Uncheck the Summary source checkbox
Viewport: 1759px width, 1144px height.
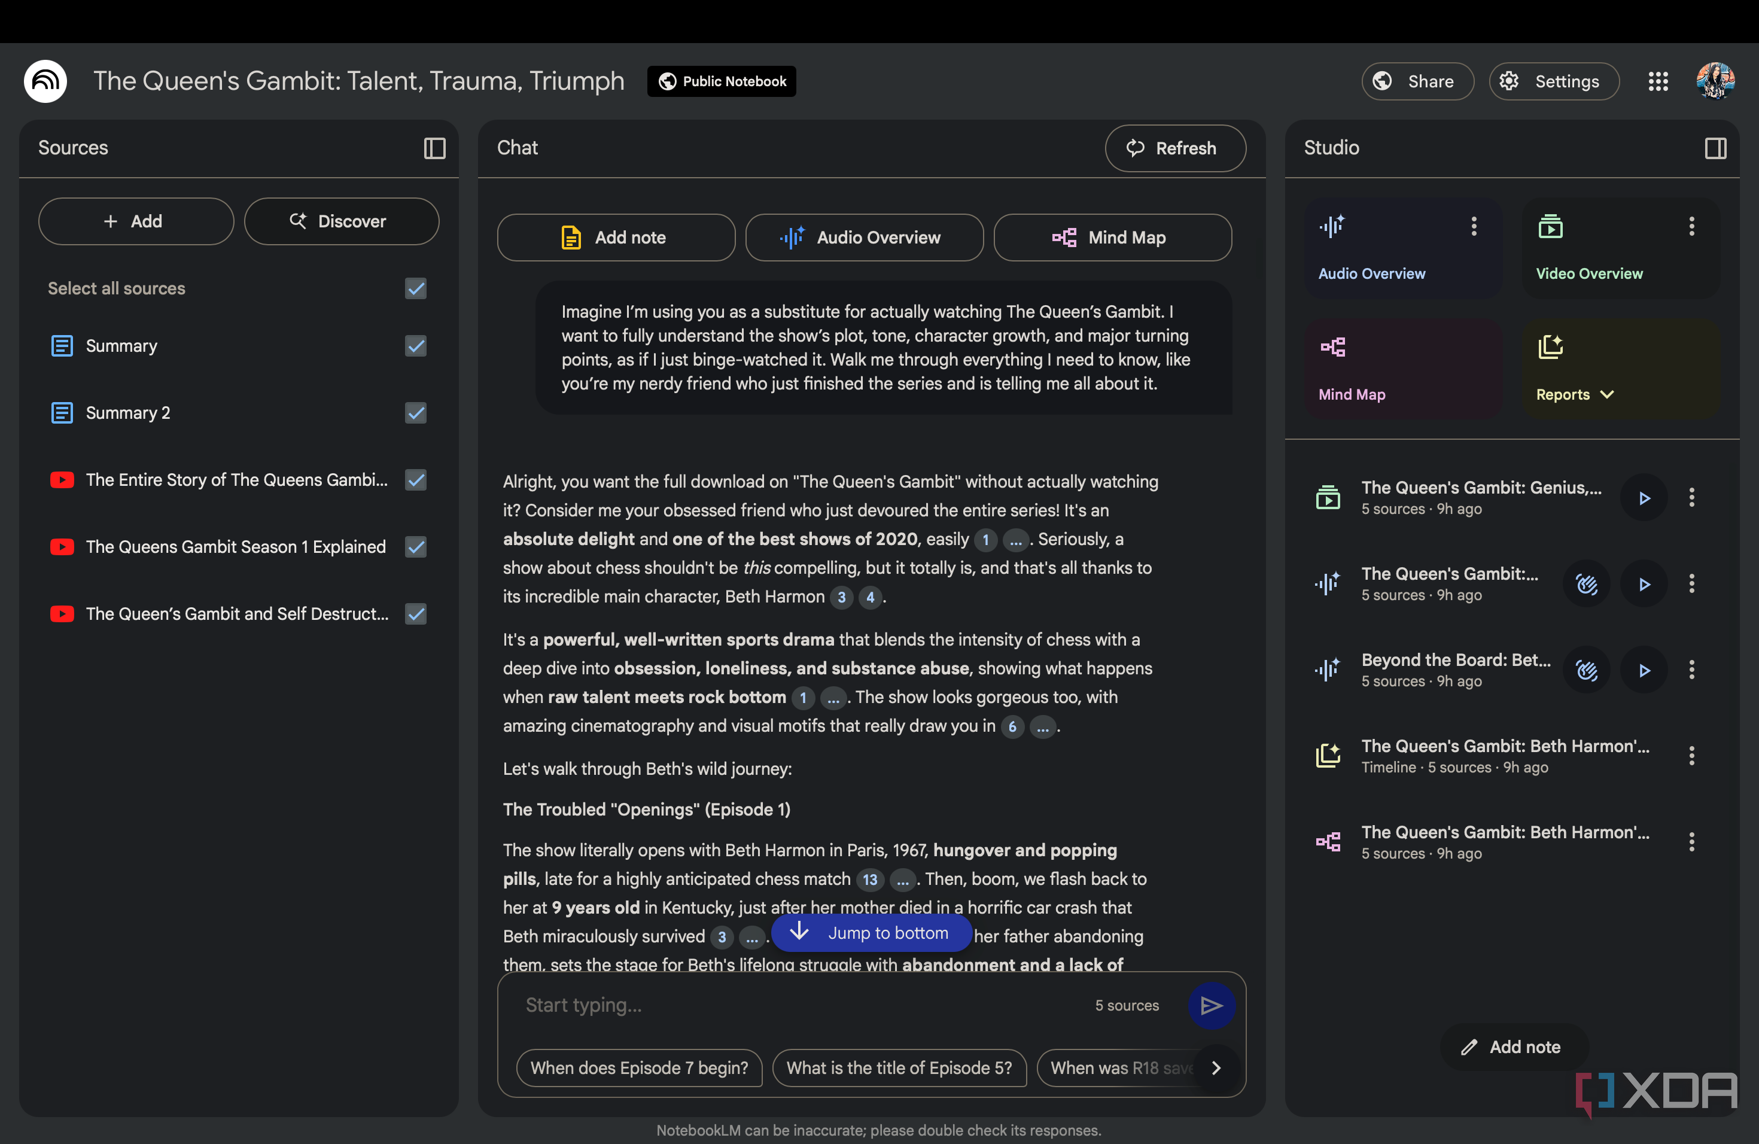(x=416, y=346)
